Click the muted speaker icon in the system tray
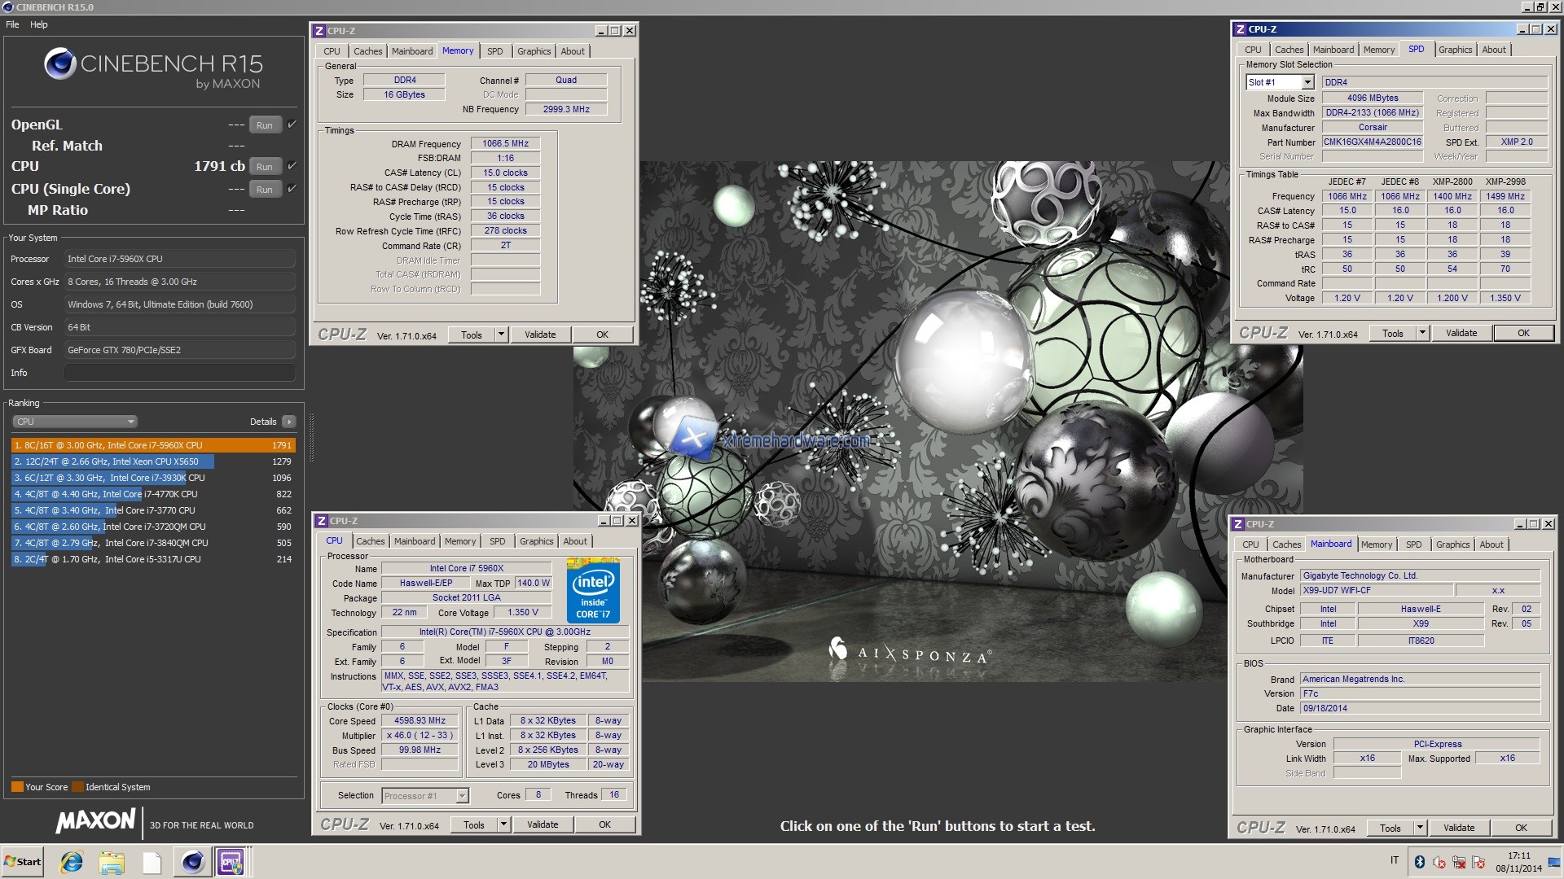 tap(1439, 862)
